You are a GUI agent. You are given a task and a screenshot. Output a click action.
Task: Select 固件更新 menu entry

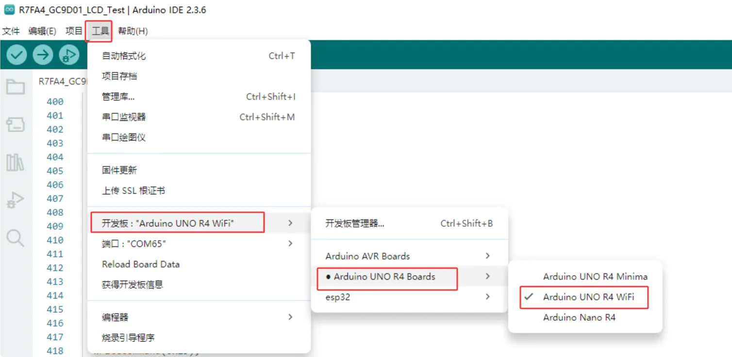(x=199, y=170)
